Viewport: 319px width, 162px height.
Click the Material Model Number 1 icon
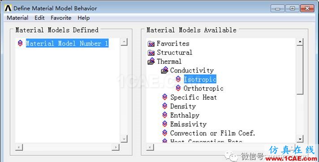tap(20, 43)
